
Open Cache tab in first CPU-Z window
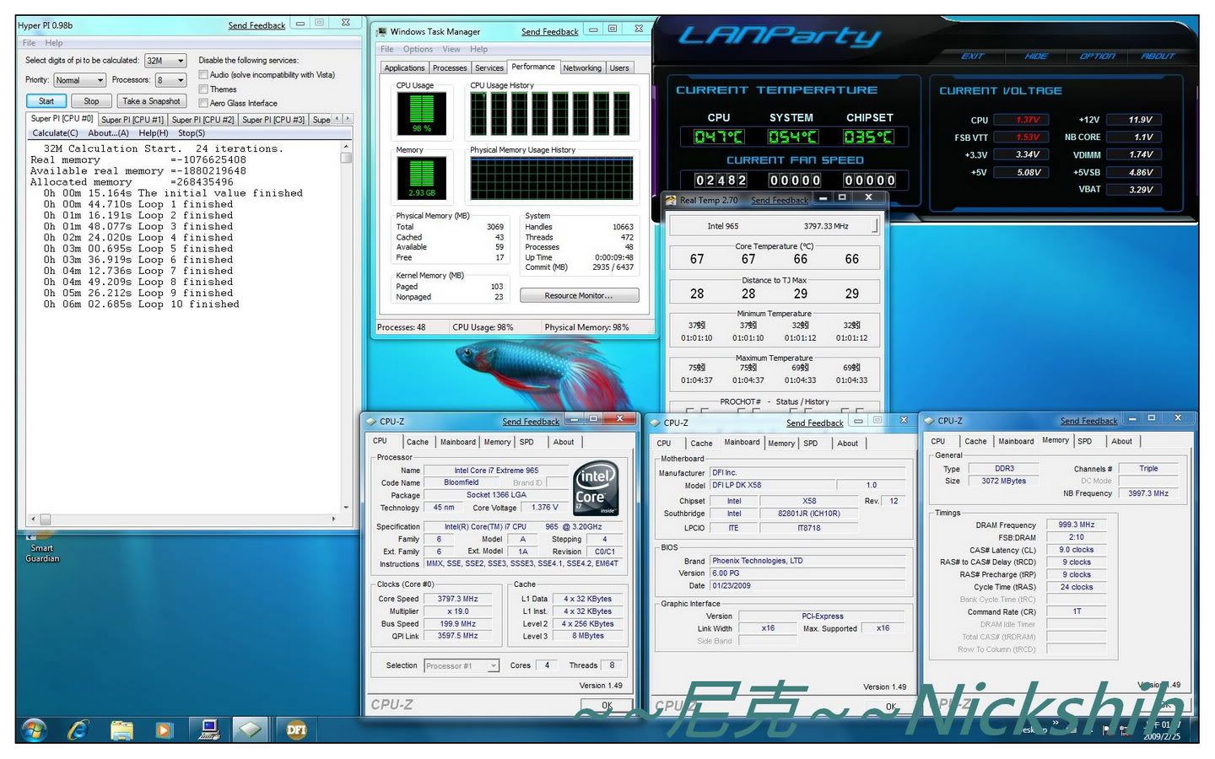(418, 442)
